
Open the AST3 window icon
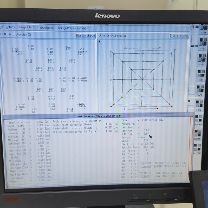(x=202, y=60)
